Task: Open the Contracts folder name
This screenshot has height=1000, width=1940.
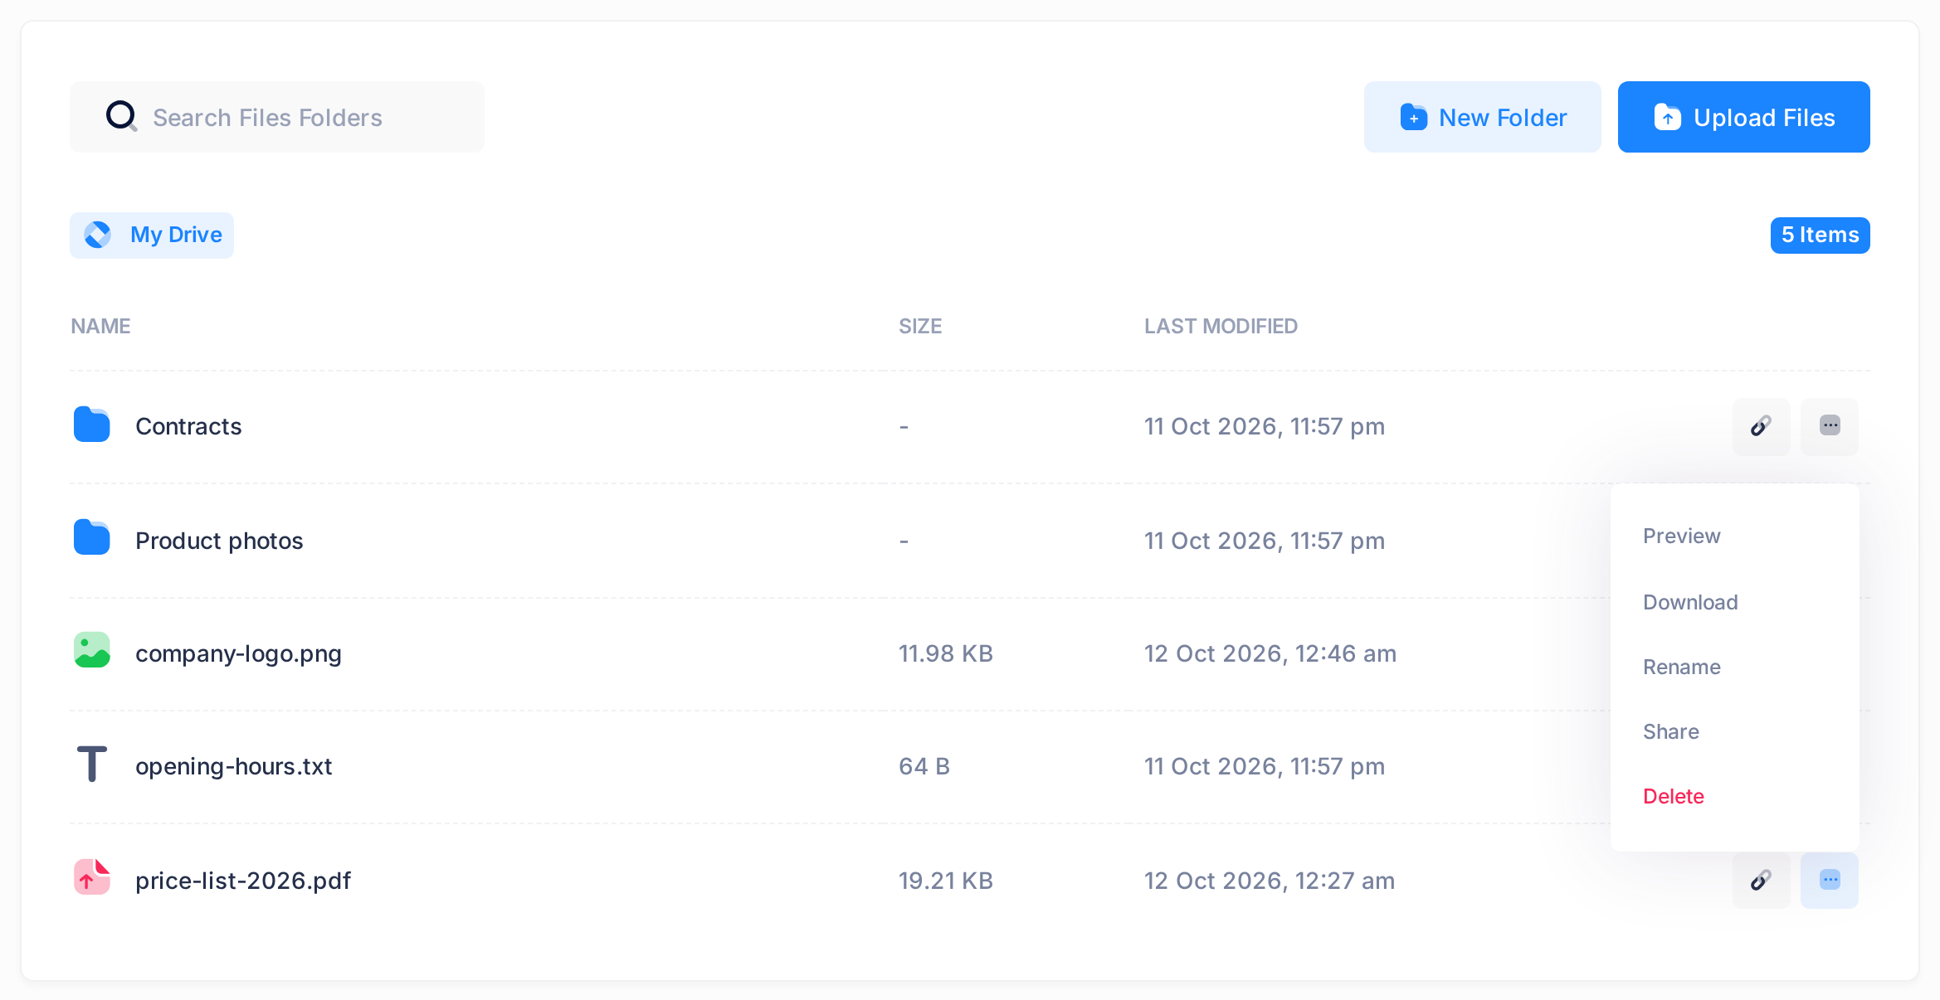Action: click(188, 426)
